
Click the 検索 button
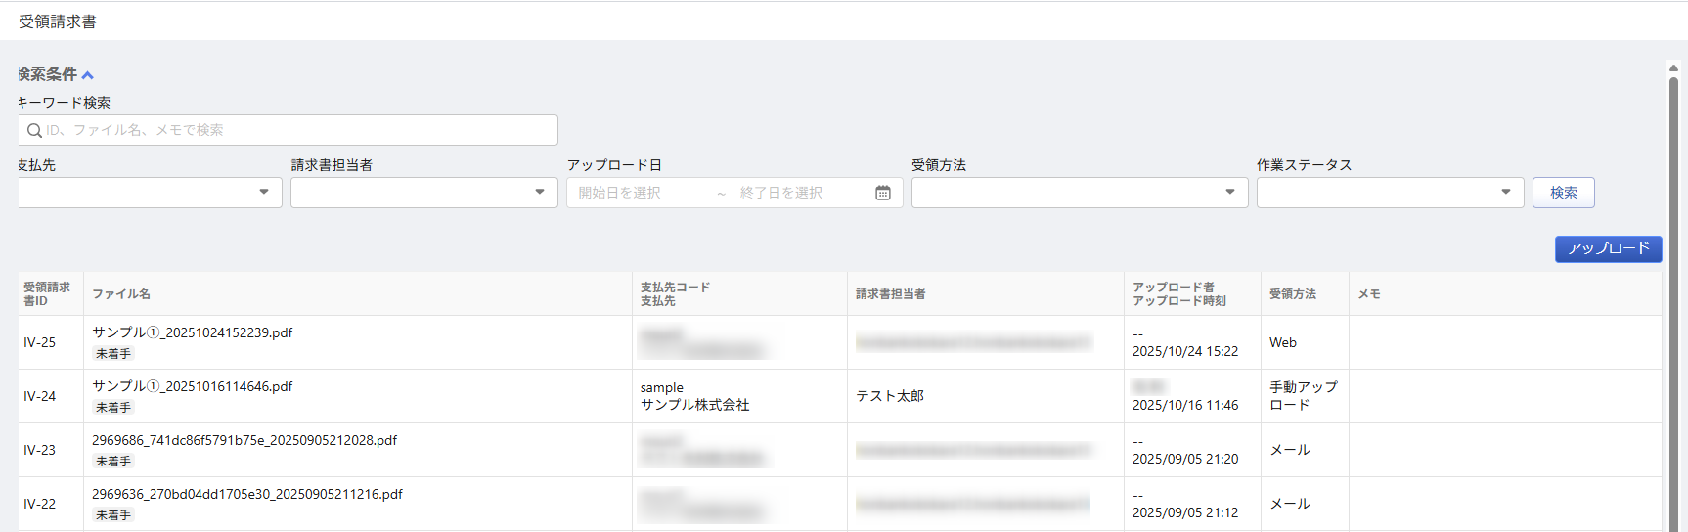point(1563,193)
